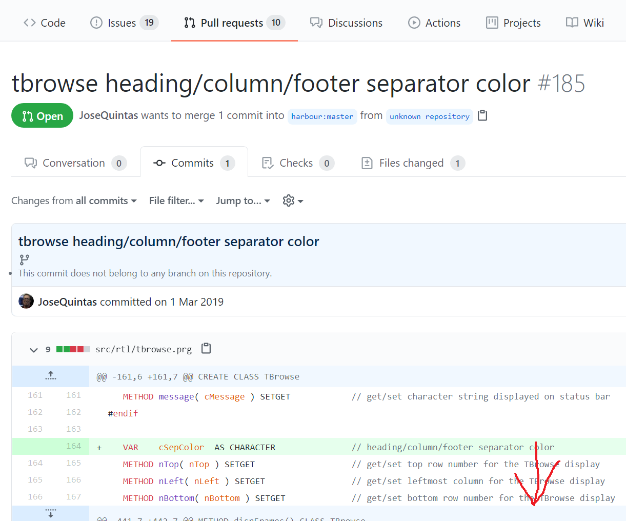Go to the Discussions tab

(346, 23)
